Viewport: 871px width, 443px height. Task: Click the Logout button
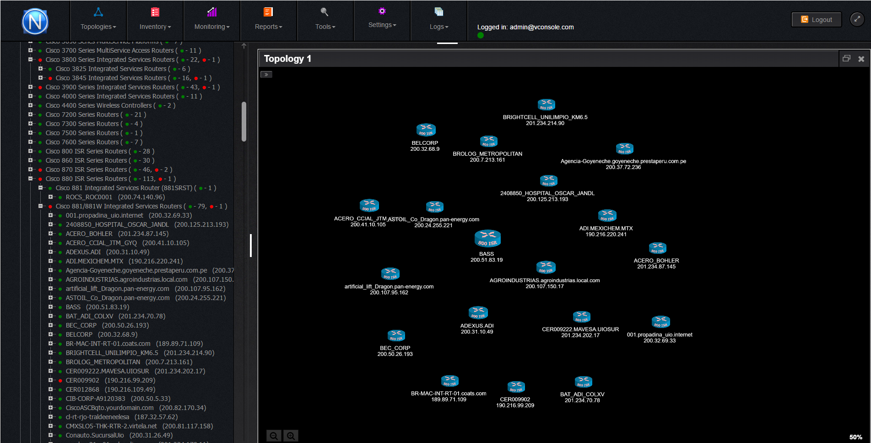click(817, 20)
